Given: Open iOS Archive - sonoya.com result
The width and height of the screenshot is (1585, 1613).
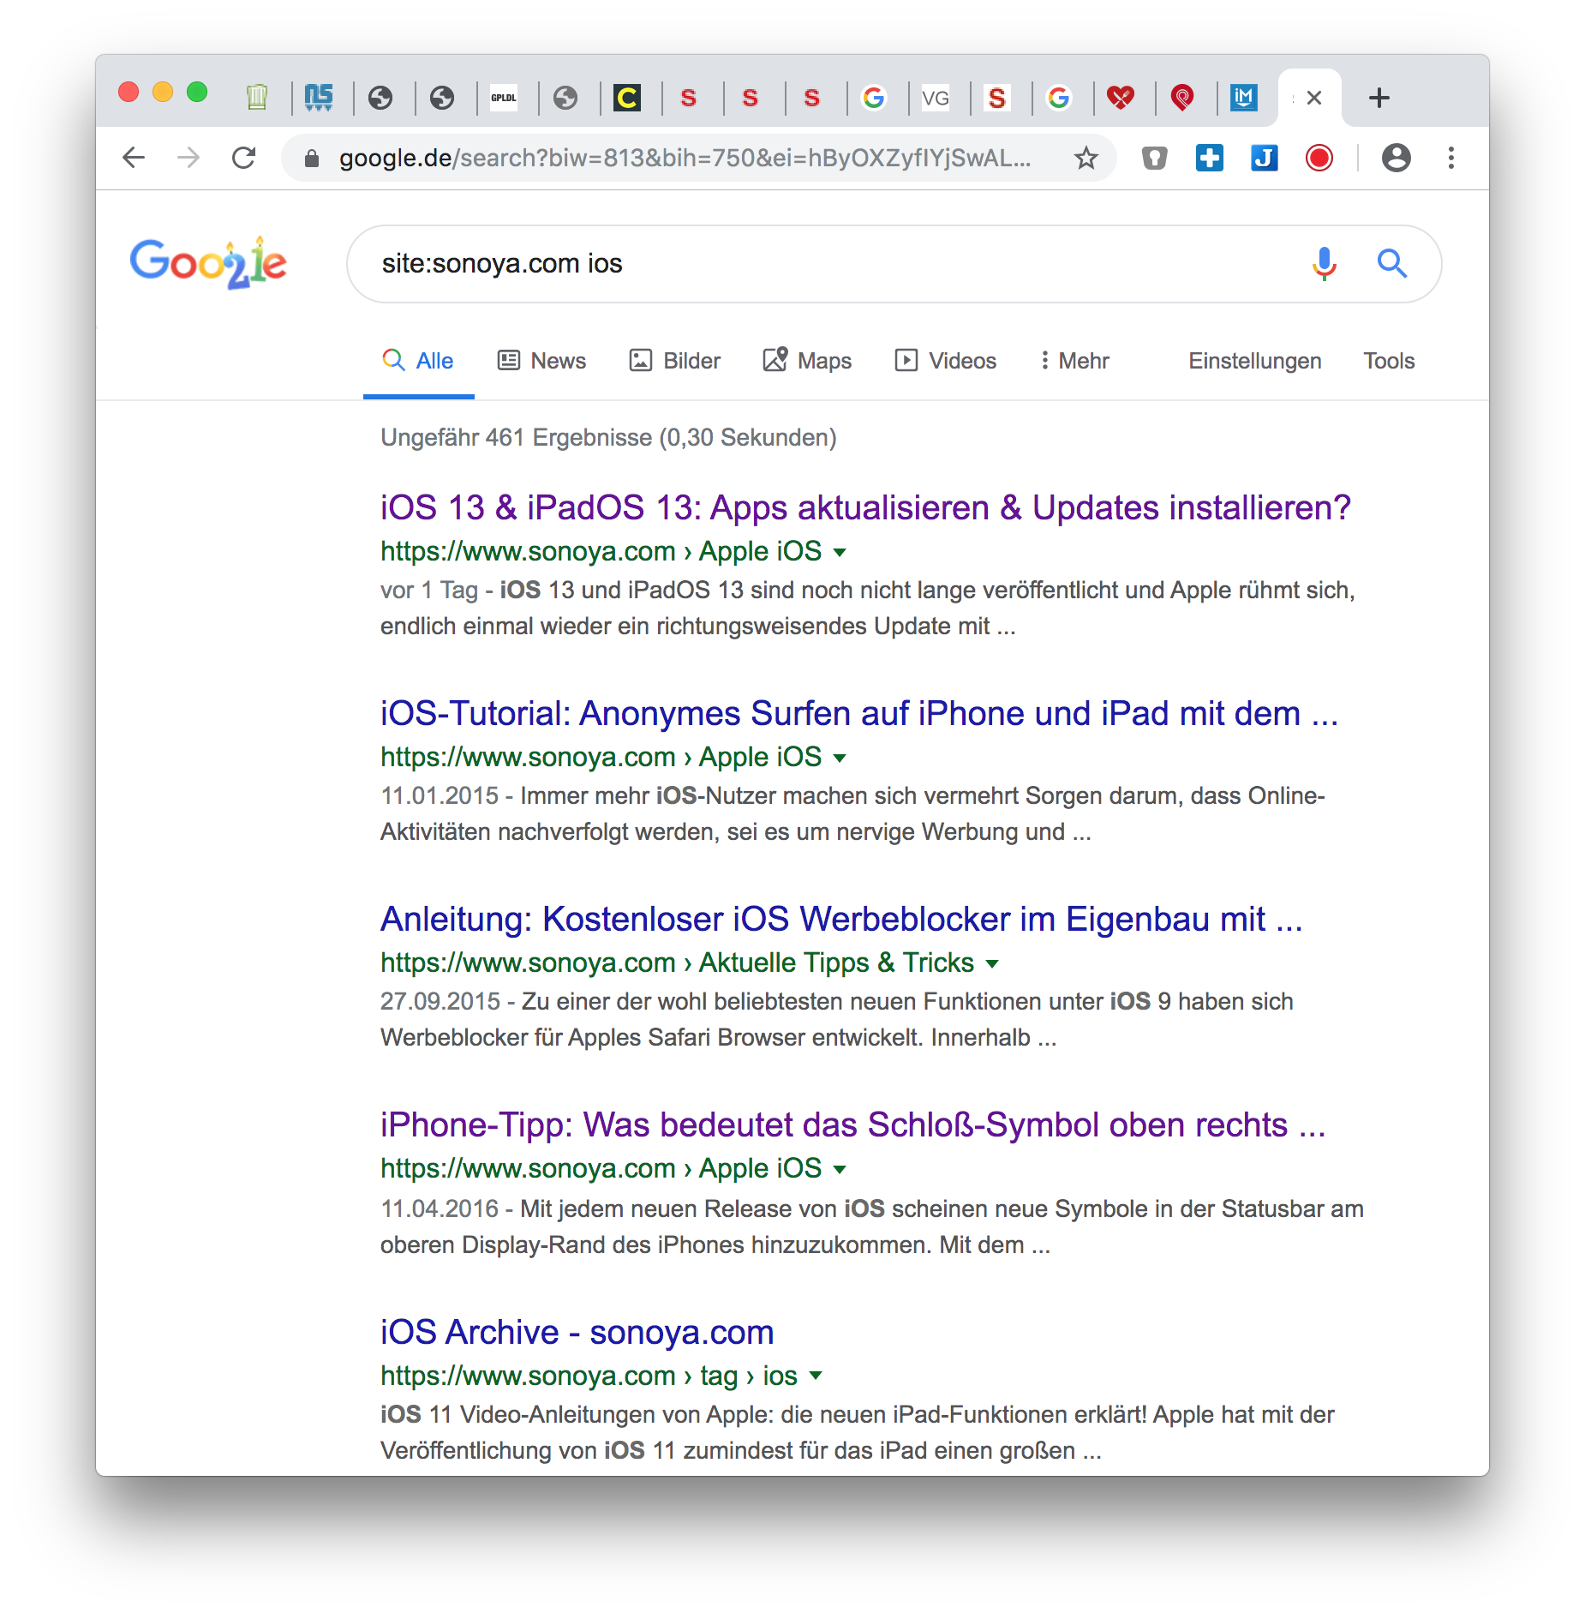Looking at the screenshot, I should [x=577, y=1332].
